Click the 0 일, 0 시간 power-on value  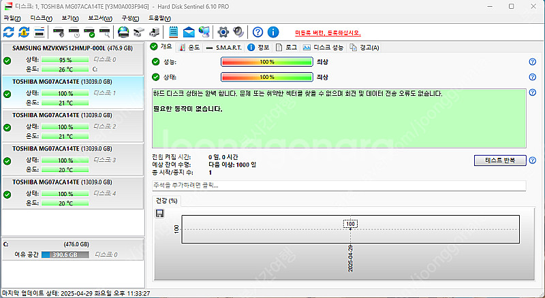pyautogui.click(x=223, y=157)
